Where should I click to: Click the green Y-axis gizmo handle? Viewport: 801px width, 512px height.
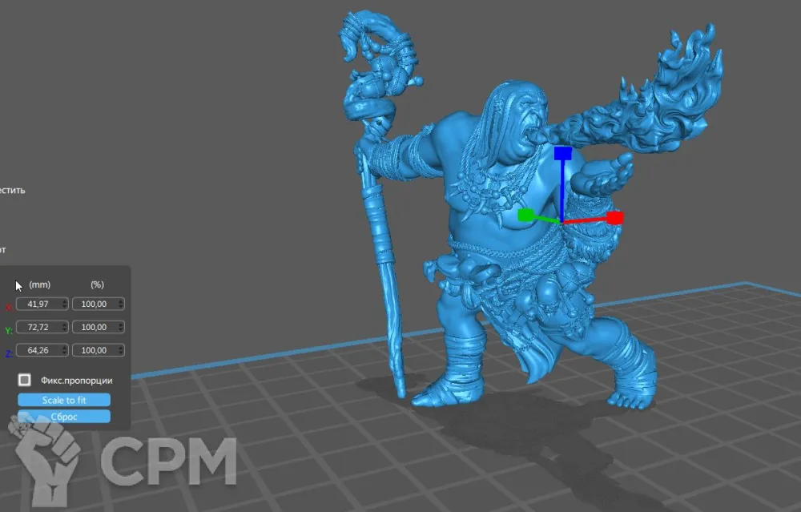tap(525, 215)
